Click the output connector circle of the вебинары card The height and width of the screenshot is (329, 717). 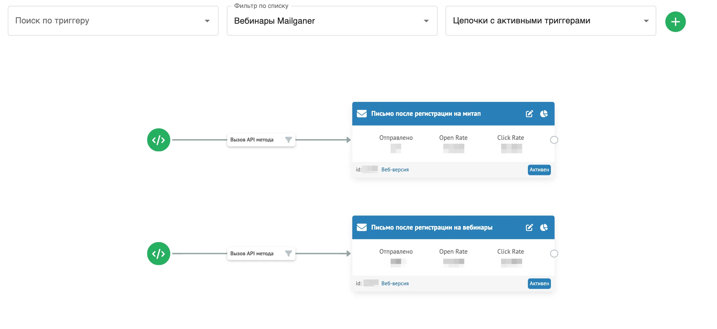(554, 254)
